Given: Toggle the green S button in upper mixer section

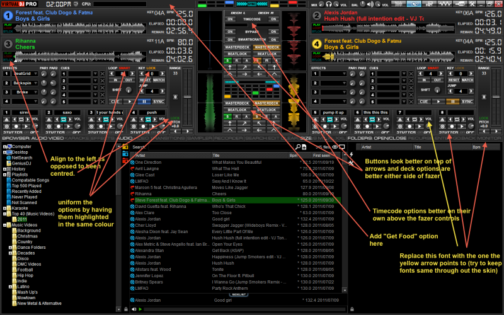Looking at the screenshot, I should click(227, 60).
